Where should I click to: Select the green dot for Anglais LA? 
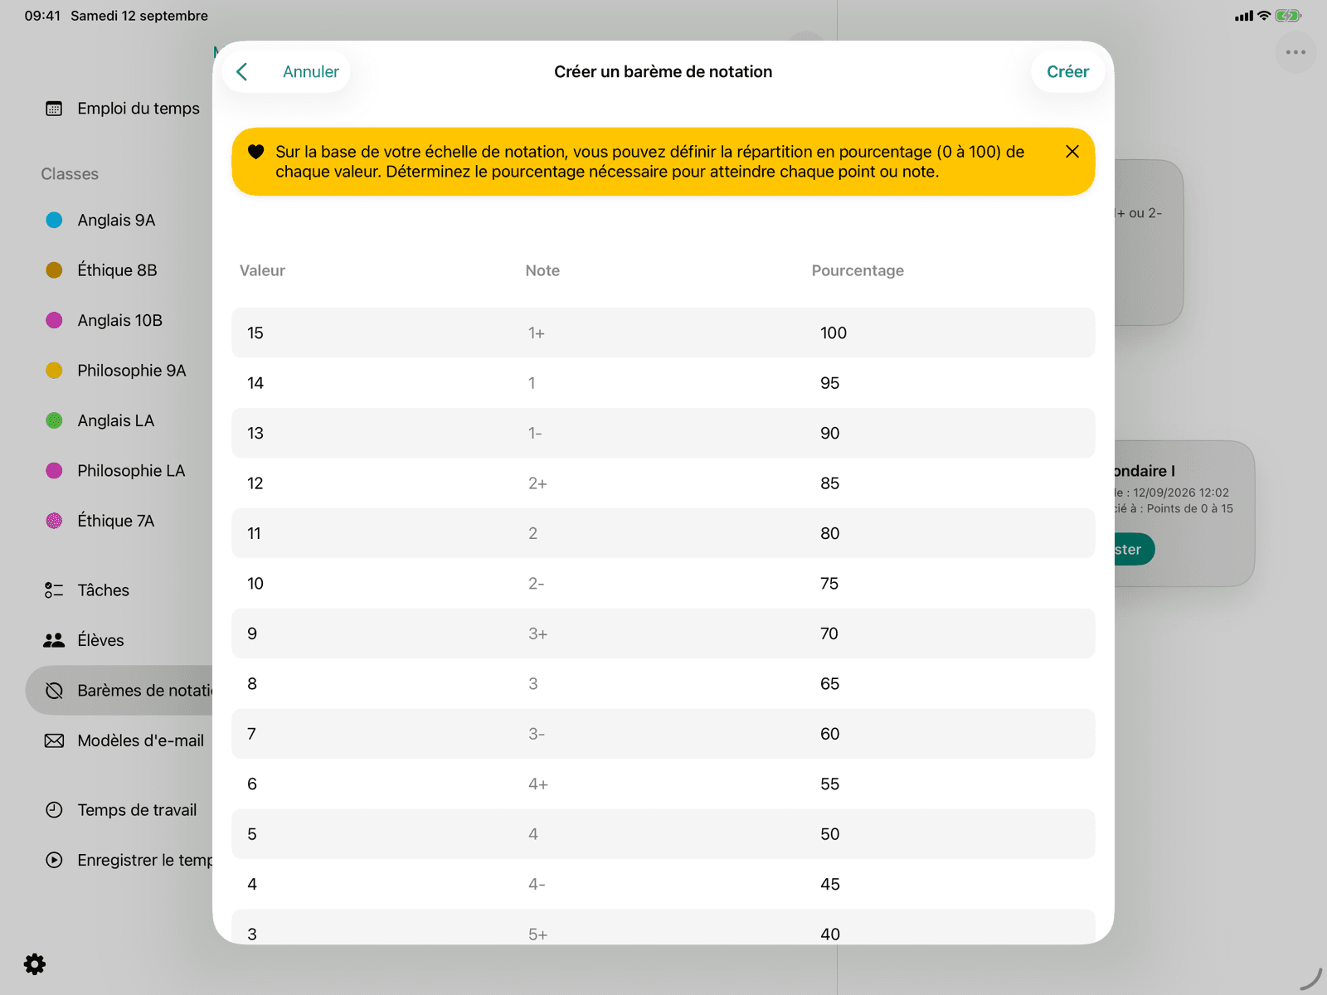54,420
